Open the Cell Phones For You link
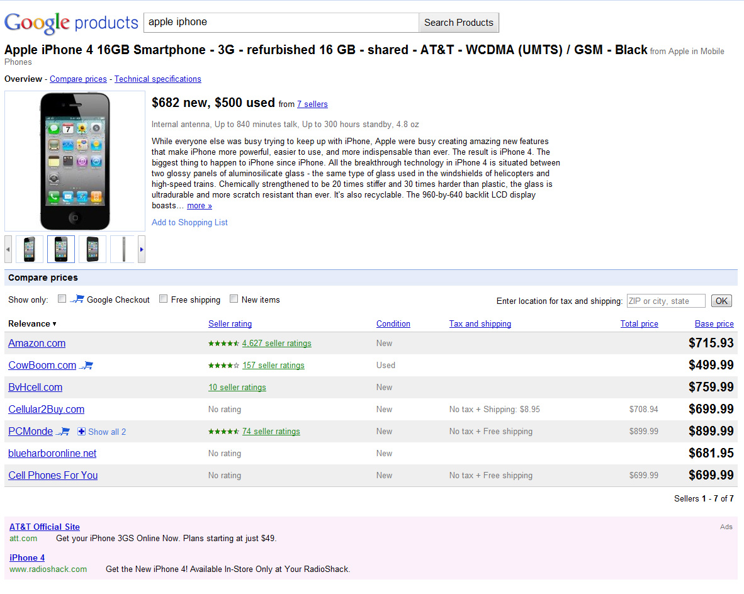 click(53, 476)
